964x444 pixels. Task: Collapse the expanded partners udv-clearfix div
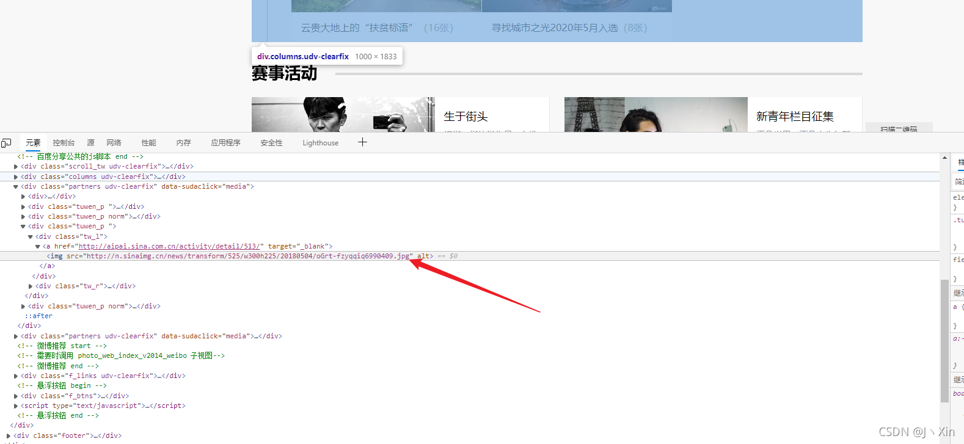16,186
